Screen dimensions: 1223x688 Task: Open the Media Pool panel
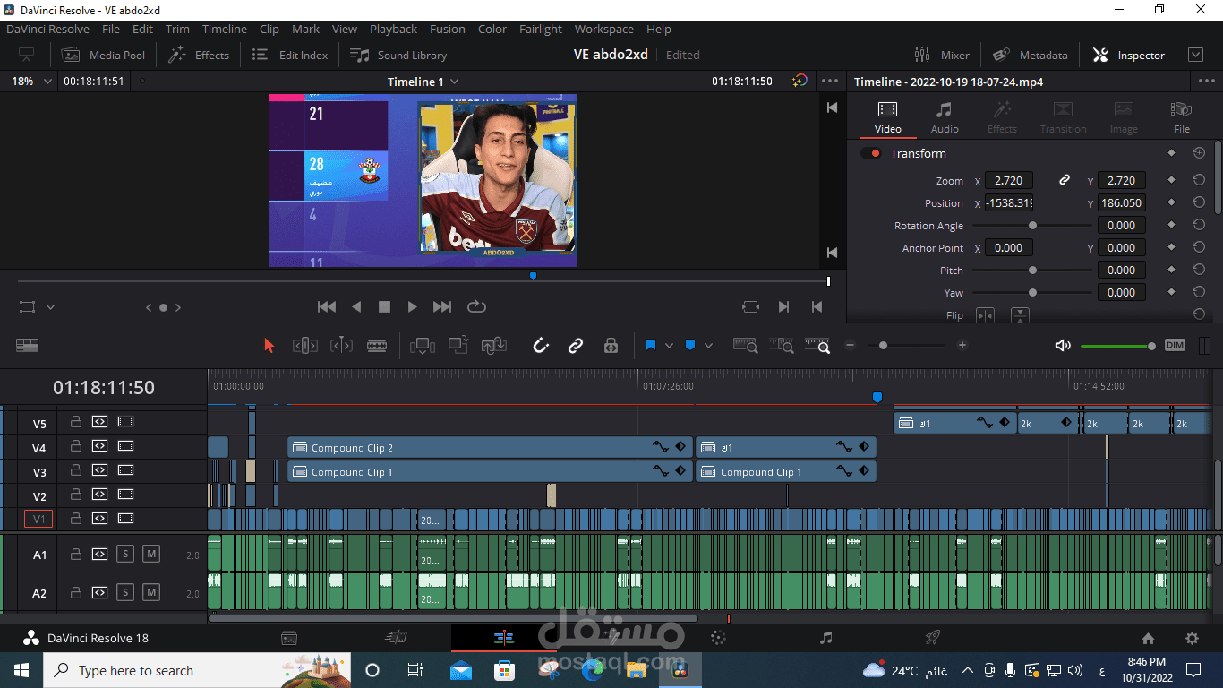coord(103,55)
